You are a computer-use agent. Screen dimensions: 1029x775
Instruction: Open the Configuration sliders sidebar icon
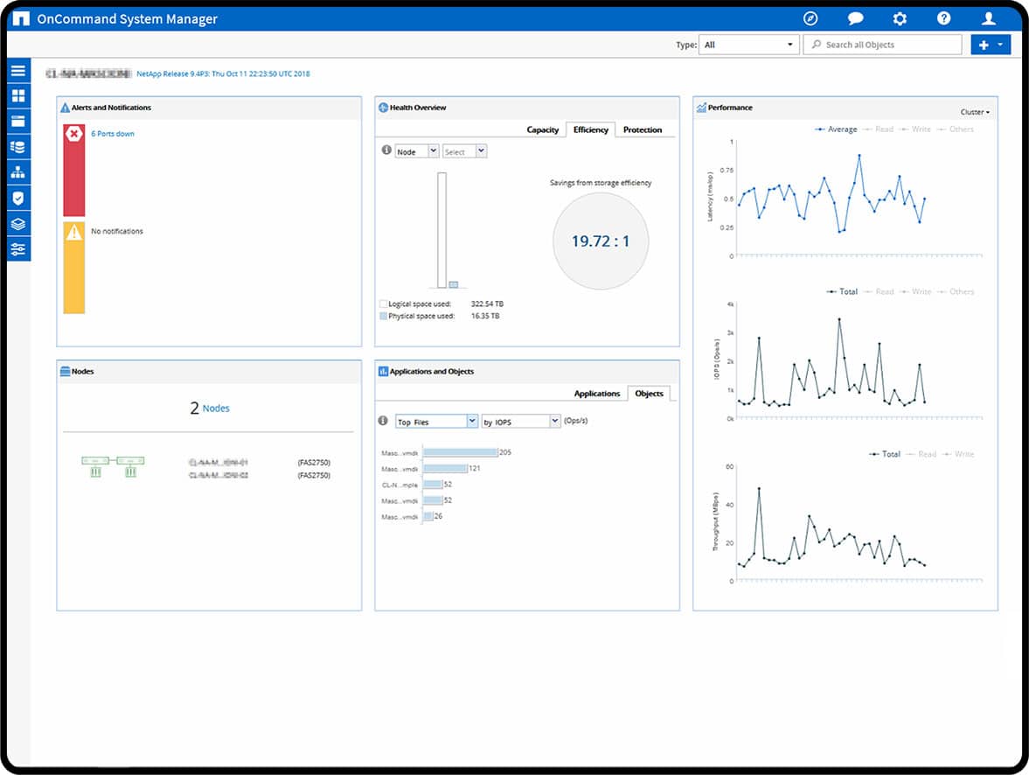(x=18, y=249)
